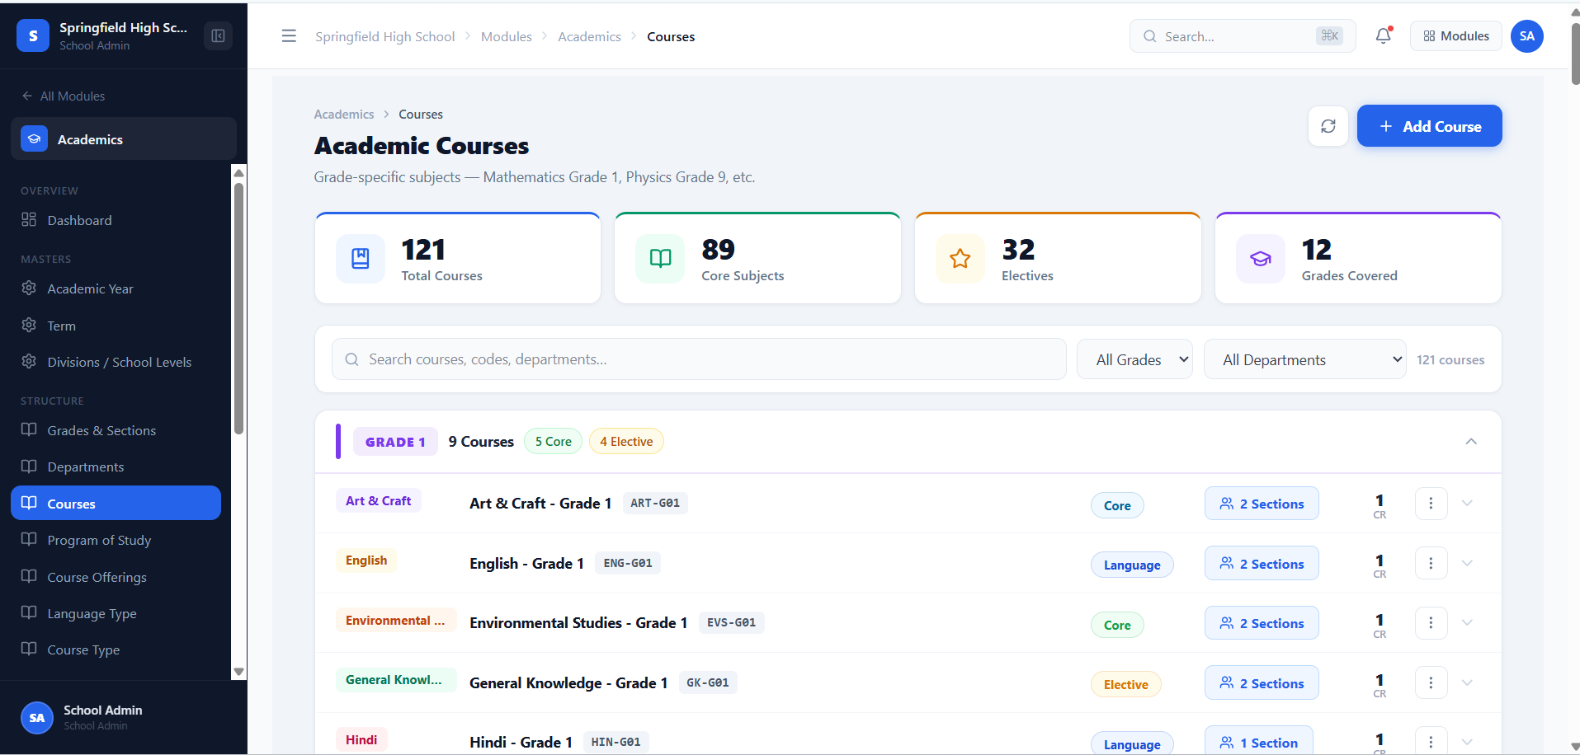Click the ART-G01 course code
The height and width of the screenshot is (755, 1580).
point(655,503)
